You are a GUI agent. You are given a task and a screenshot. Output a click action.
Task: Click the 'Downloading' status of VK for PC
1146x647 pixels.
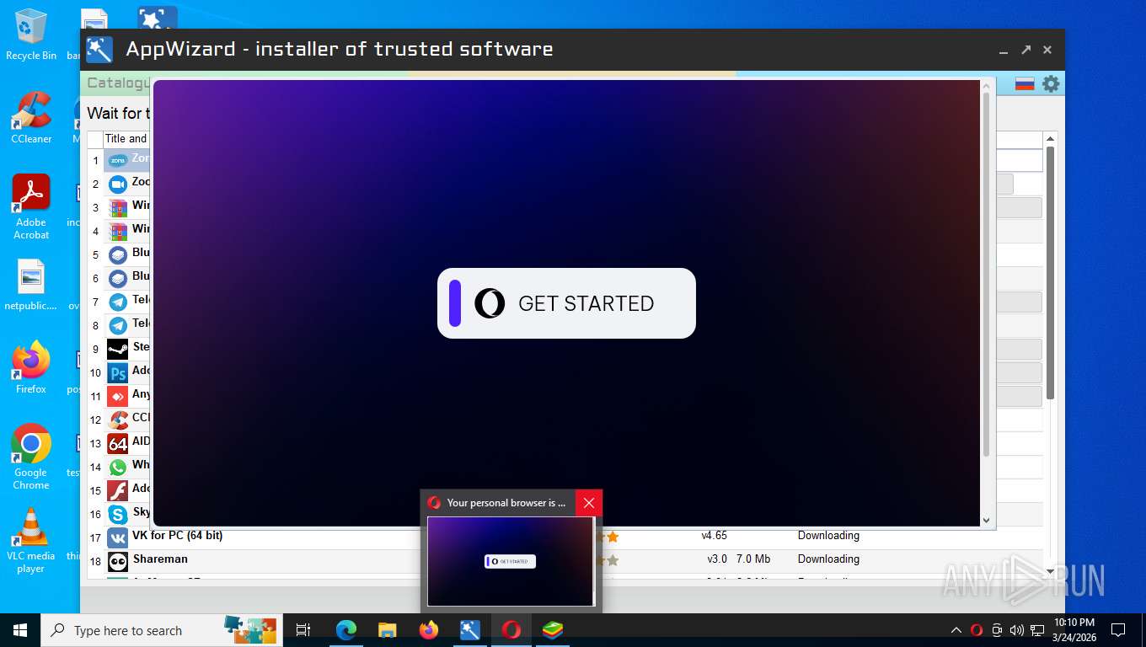click(828, 535)
